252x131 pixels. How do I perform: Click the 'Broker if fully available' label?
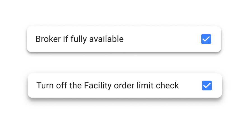pos(80,39)
